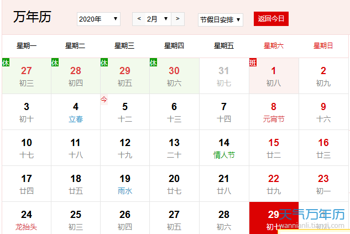Select February 19 雨水 cell

tap(125, 184)
